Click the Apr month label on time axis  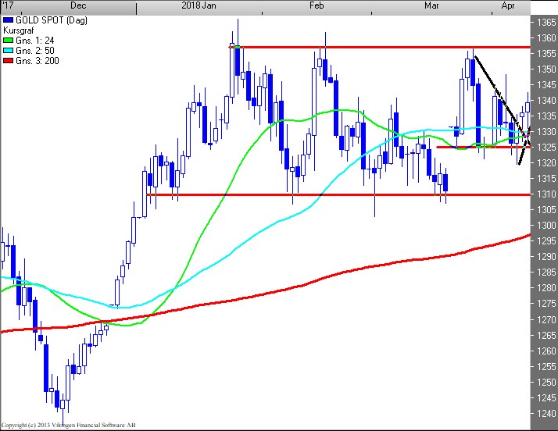click(508, 5)
